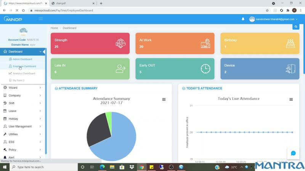Viewport: 305px width, 171px height.
Task: Click the Home breadcrumb link
Action: pos(54,28)
